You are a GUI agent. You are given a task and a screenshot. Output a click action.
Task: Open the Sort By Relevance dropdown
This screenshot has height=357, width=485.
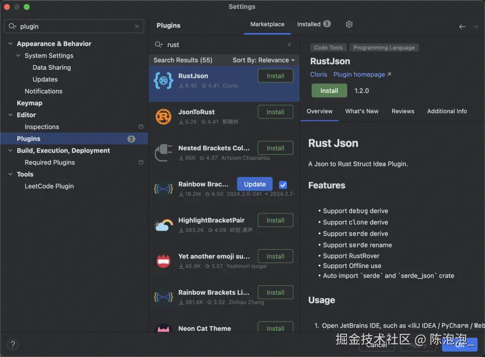tap(263, 60)
